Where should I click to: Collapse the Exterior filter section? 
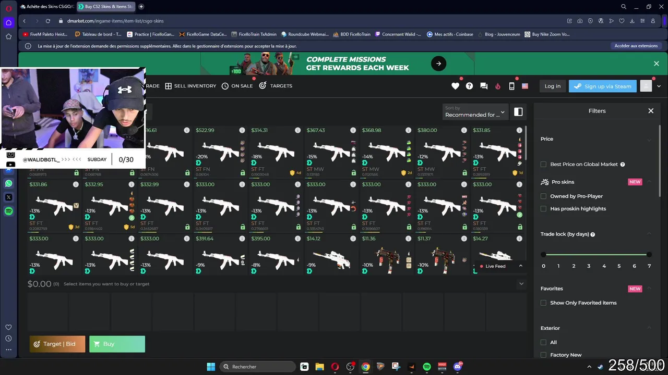pyautogui.click(x=649, y=328)
